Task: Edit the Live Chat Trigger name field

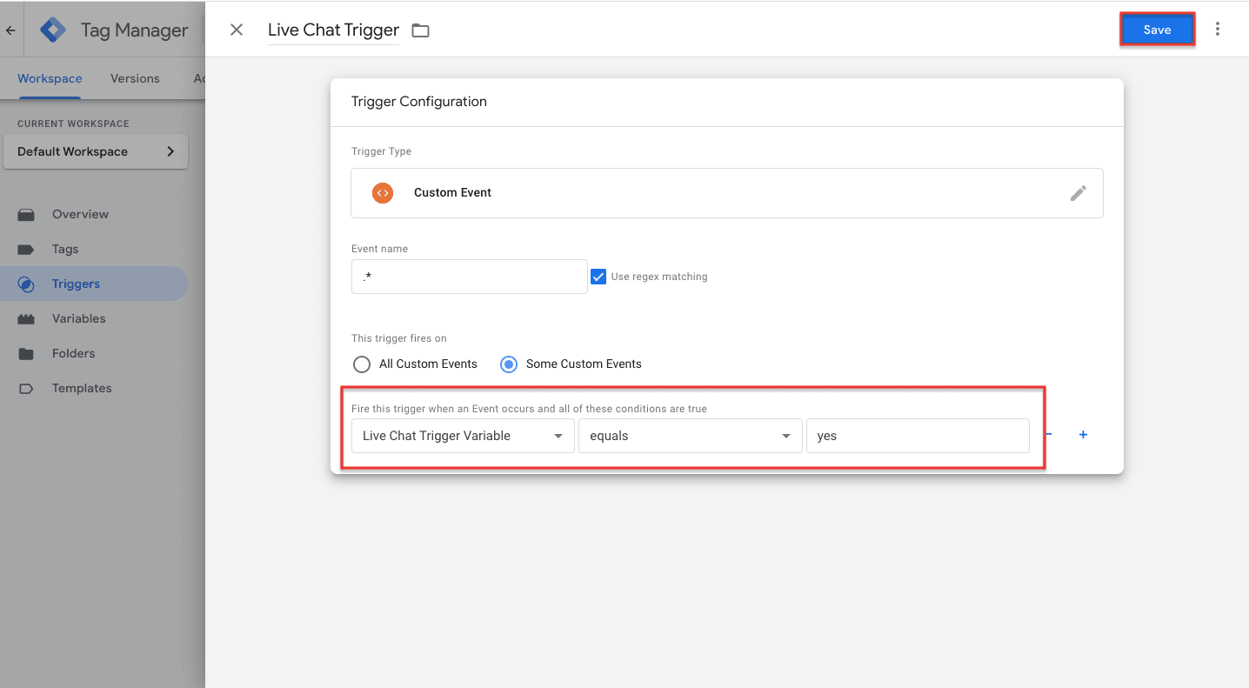Action: [x=333, y=30]
